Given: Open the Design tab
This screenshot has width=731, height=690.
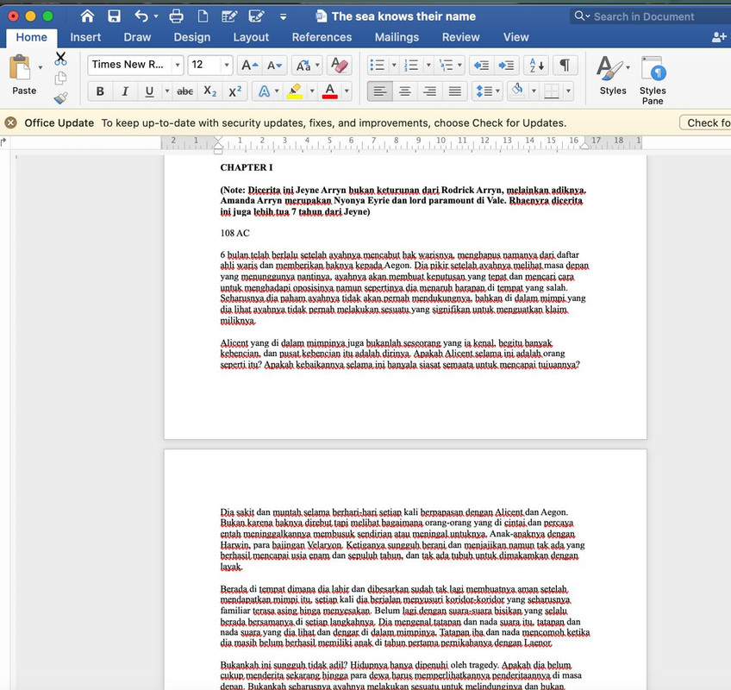Looking at the screenshot, I should pyautogui.click(x=192, y=37).
